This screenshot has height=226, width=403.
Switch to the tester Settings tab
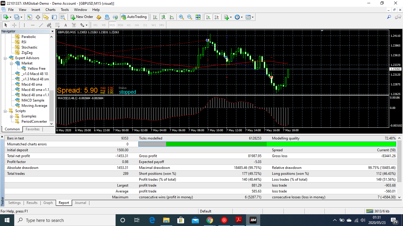[x=14, y=203]
